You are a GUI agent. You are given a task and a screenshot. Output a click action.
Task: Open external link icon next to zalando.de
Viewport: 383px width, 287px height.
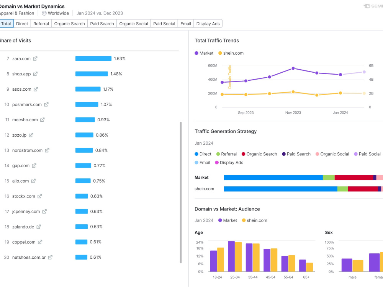[x=39, y=227]
